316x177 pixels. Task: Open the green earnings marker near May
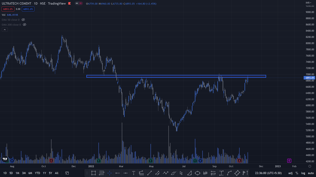151,160
